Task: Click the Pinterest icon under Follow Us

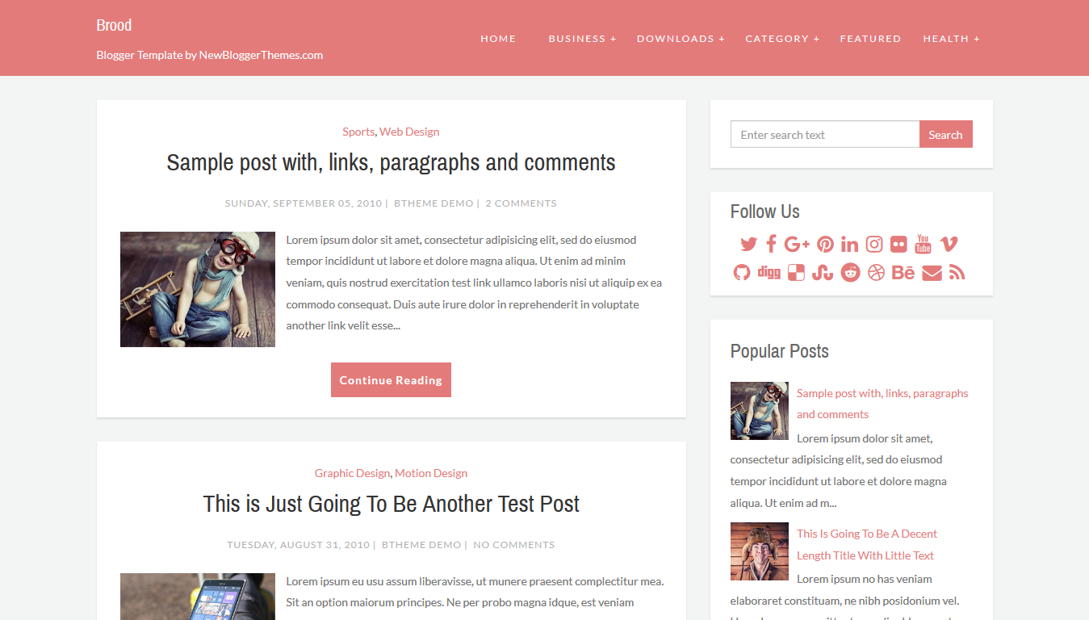Action: [x=825, y=244]
